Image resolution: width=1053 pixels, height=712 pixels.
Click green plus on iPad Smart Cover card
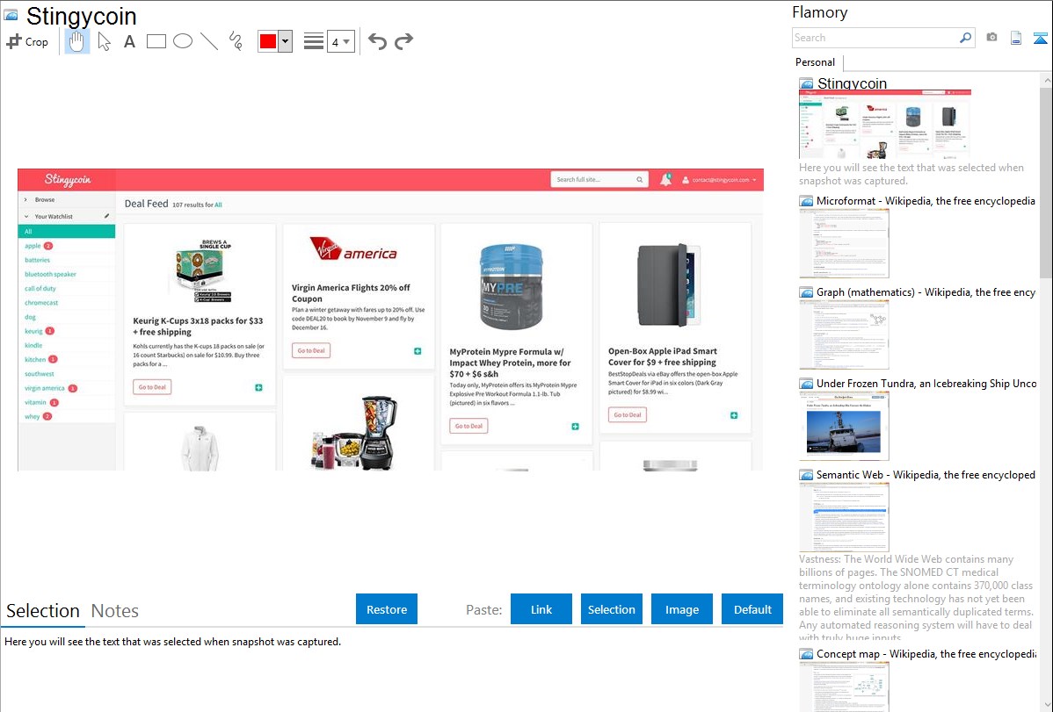tap(734, 415)
